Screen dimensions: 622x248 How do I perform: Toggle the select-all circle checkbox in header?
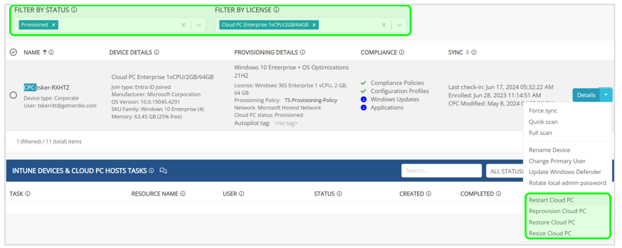coord(13,53)
